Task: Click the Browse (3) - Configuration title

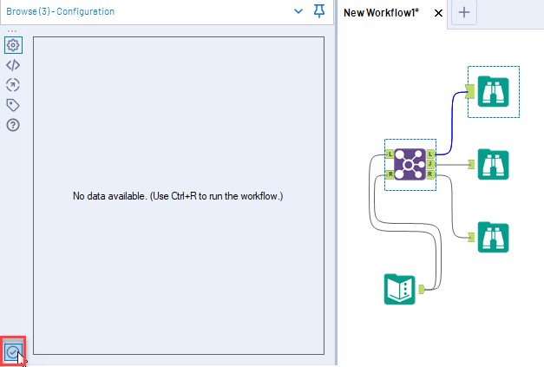Action: (61, 11)
